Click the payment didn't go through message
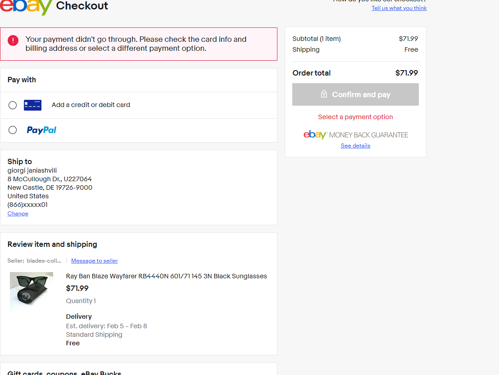499x375 pixels. (x=136, y=44)
